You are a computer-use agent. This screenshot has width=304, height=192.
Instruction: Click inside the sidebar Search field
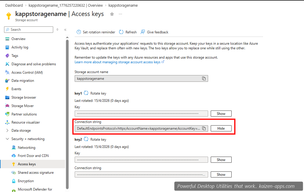(x=28, y=29)
